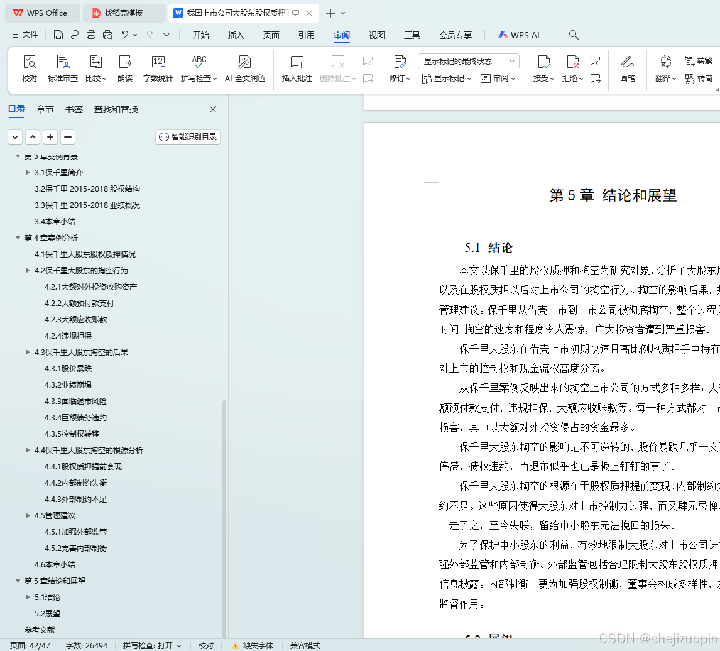Image resolution: width=720 pixels, height=651 pixels.
Task: Click the collapse up chevron button in outline pane
Action: 33,137
